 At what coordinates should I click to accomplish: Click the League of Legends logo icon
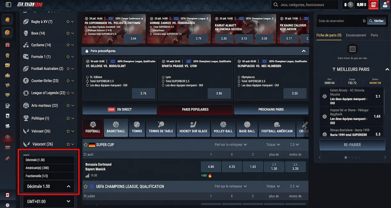[x=26, y=93]
